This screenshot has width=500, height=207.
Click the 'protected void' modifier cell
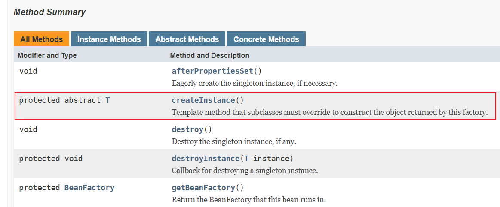coord(51,159)
